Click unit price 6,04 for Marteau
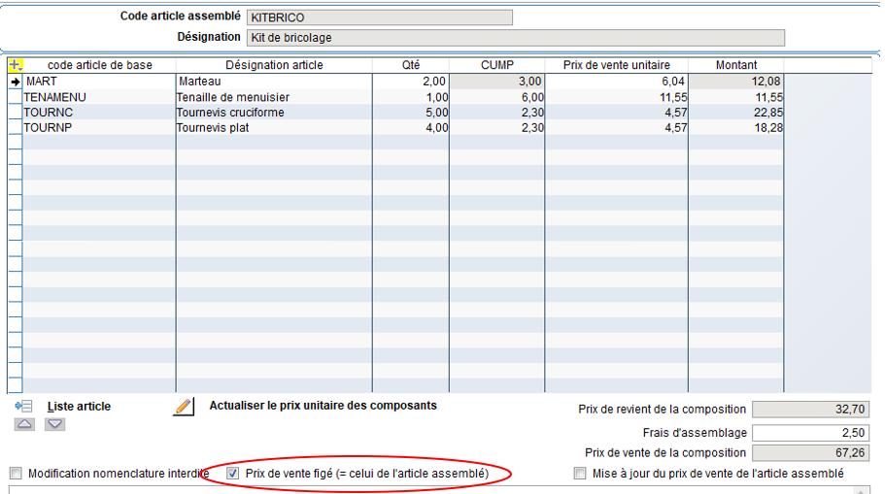 (616, 82)
